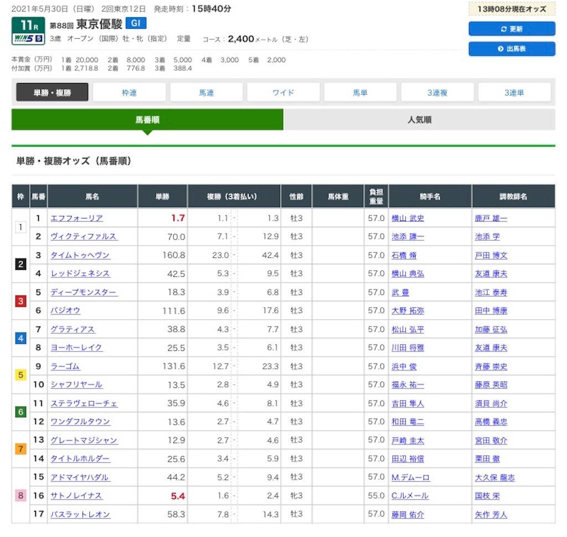Open trainer 藤原 英昭 profile link
The height and width of the screenshot is (537, 567).
[x=491, y=384]
